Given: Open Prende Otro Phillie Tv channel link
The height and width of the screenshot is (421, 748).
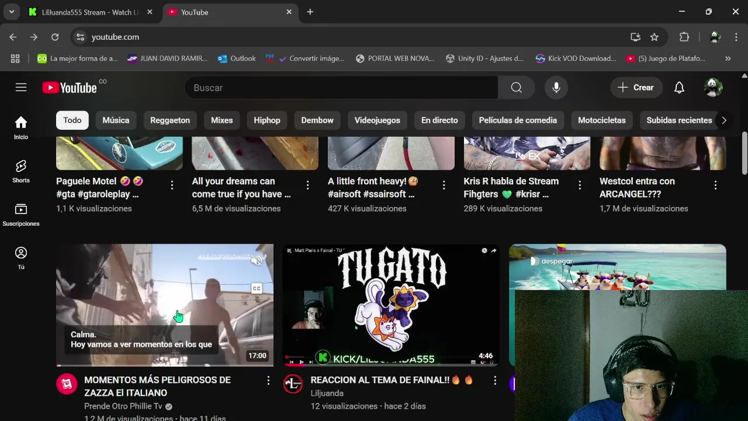Looking at the screenshot, I should [123, 406].
